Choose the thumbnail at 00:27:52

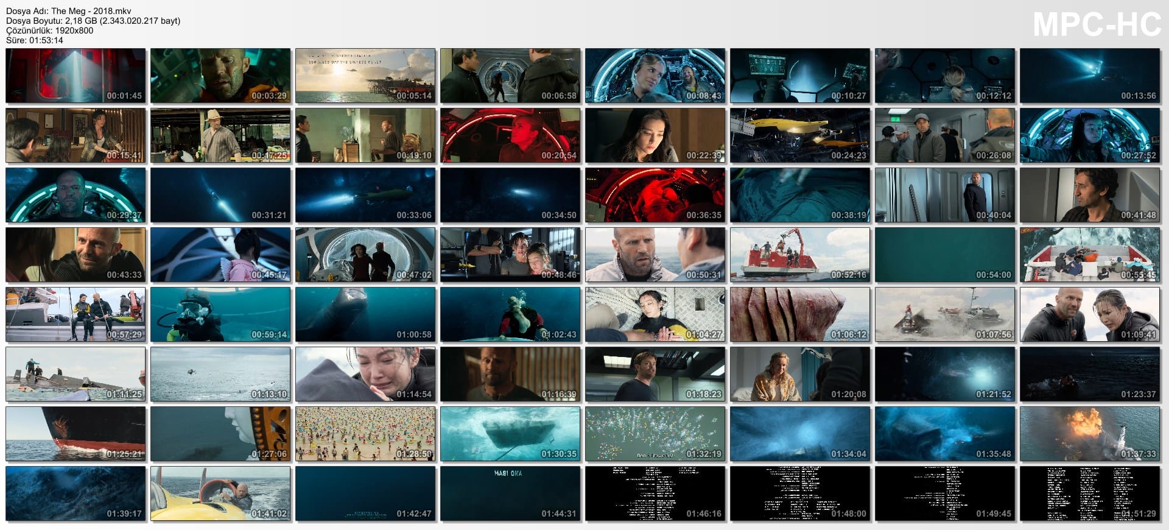[1090, 135]
